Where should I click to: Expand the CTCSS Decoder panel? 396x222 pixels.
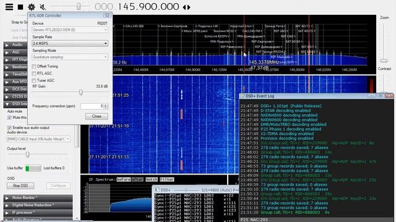(x=15, y=96)
